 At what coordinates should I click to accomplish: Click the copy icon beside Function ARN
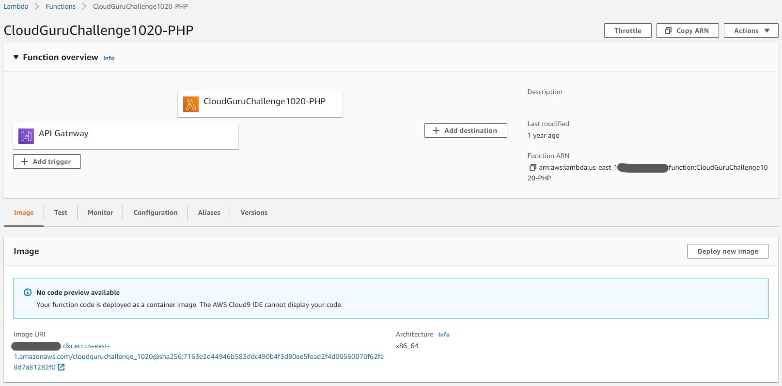pos(532,167)
